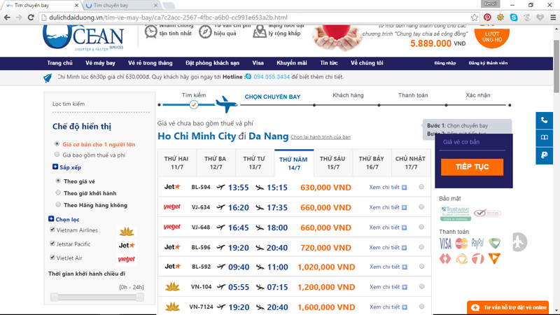Collapse the Sắp xếp section
Viewport: 560px width, 315px height.
55,167
